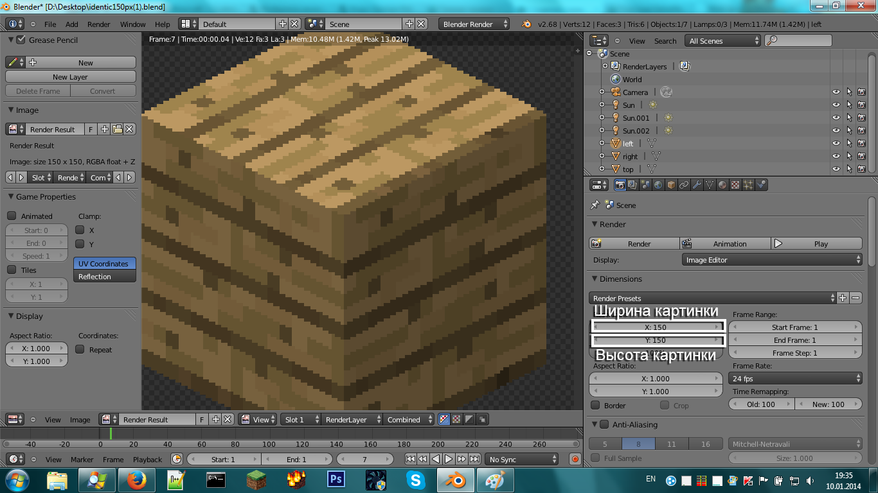Toggle the timeline preview range clock icon
The width and height of the screenshot is (878, 493).
177,459
